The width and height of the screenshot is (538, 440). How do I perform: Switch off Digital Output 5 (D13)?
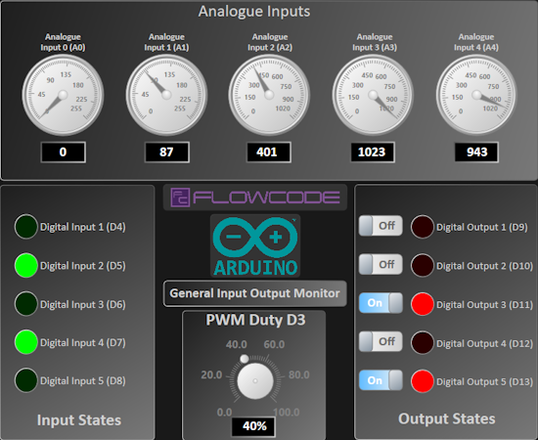click(381, 380)
